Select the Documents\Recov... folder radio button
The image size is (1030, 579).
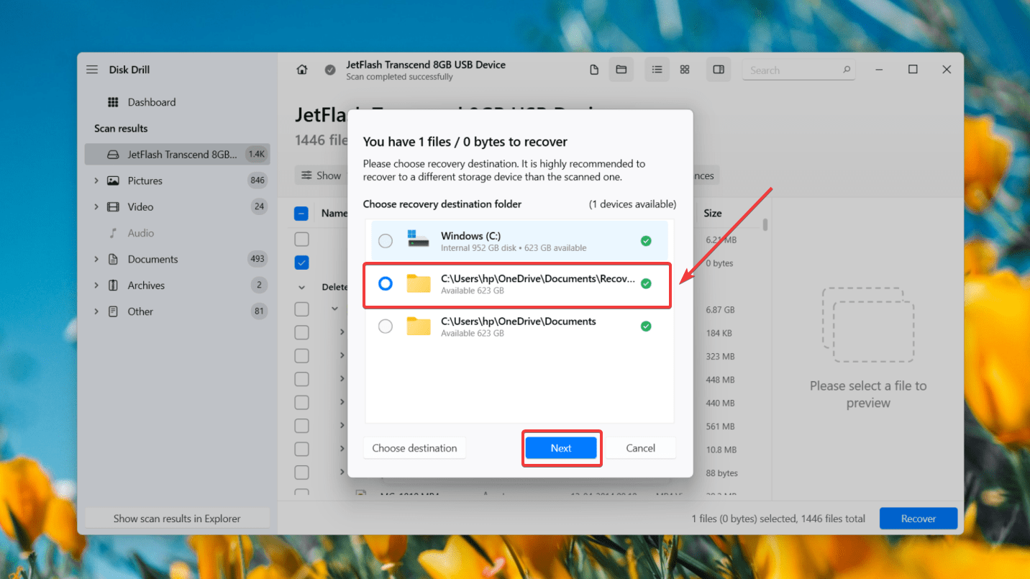click(x=386, y=284)
